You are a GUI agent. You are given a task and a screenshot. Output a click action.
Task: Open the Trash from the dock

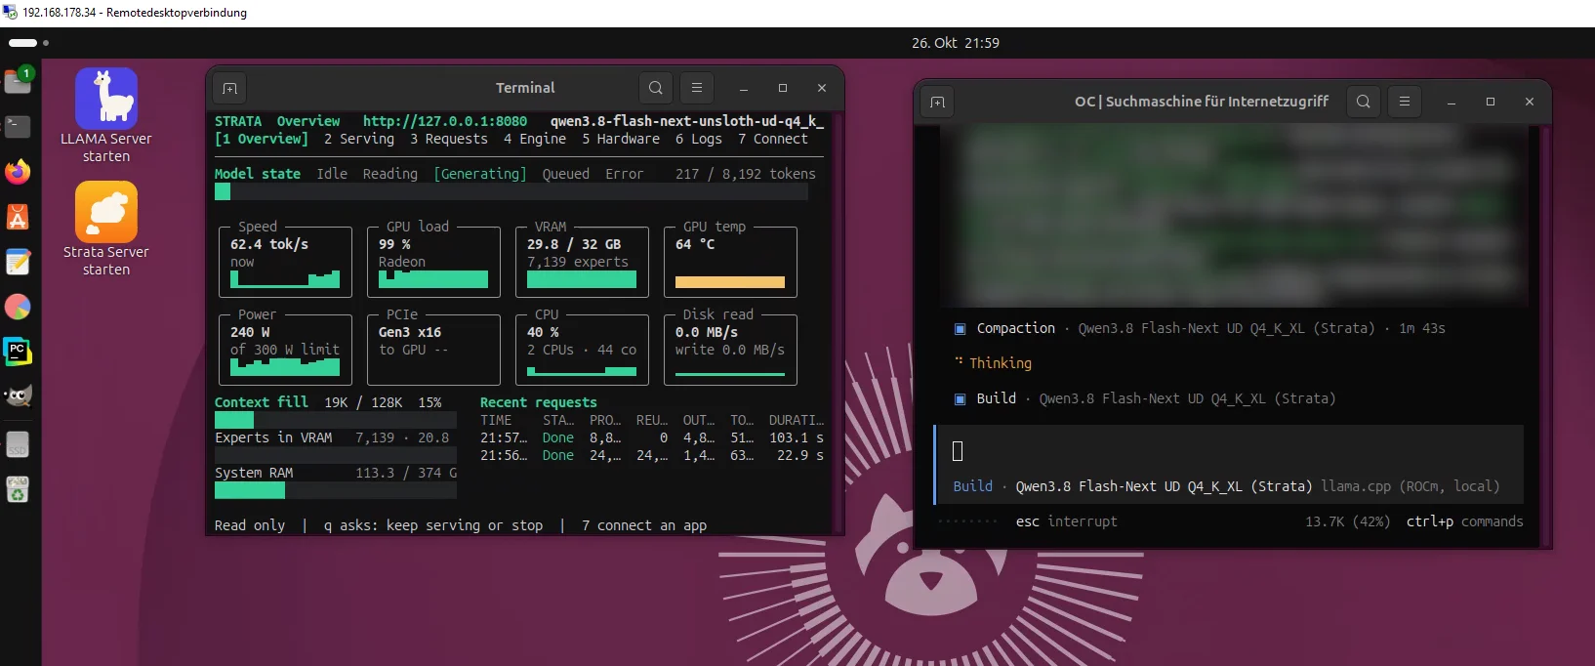click(19, 490)
